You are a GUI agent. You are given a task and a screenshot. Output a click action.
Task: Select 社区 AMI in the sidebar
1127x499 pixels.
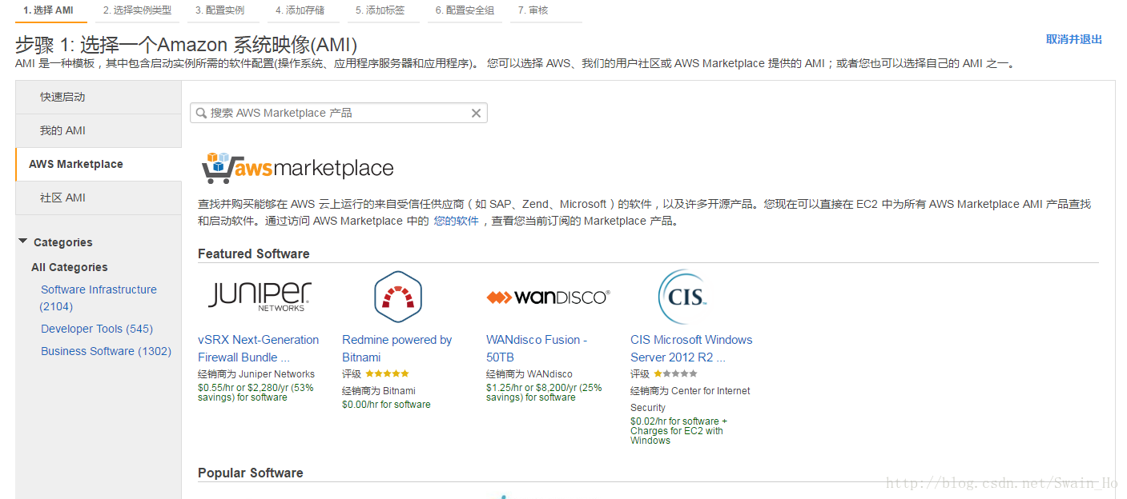[x=99, y=198]
